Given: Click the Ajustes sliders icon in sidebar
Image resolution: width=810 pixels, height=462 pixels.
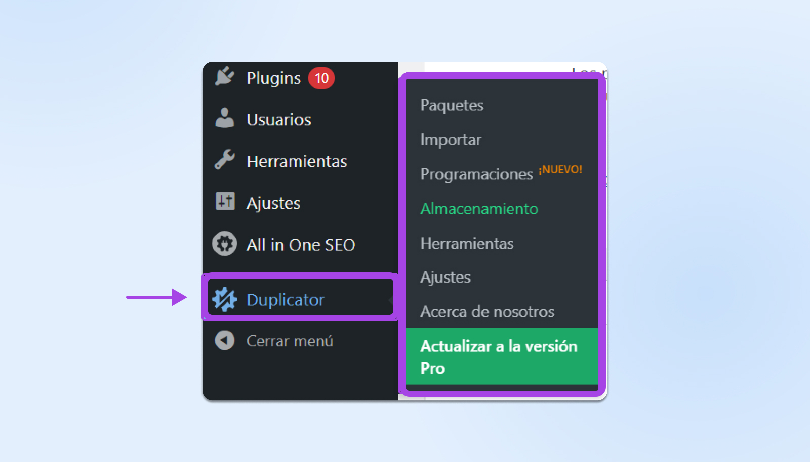Looking at the screenshot, I should [x=225, y=201].
